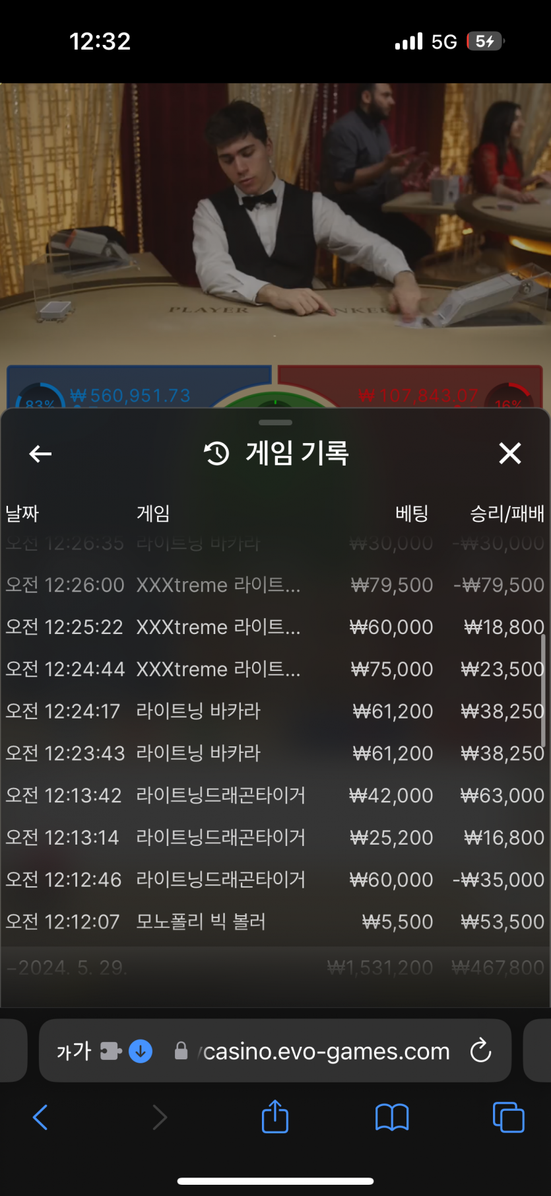Go back with Safari's back chevron
This screenshot has height=1196, width=551.
pyautogui.click(x=40, y=1117)
